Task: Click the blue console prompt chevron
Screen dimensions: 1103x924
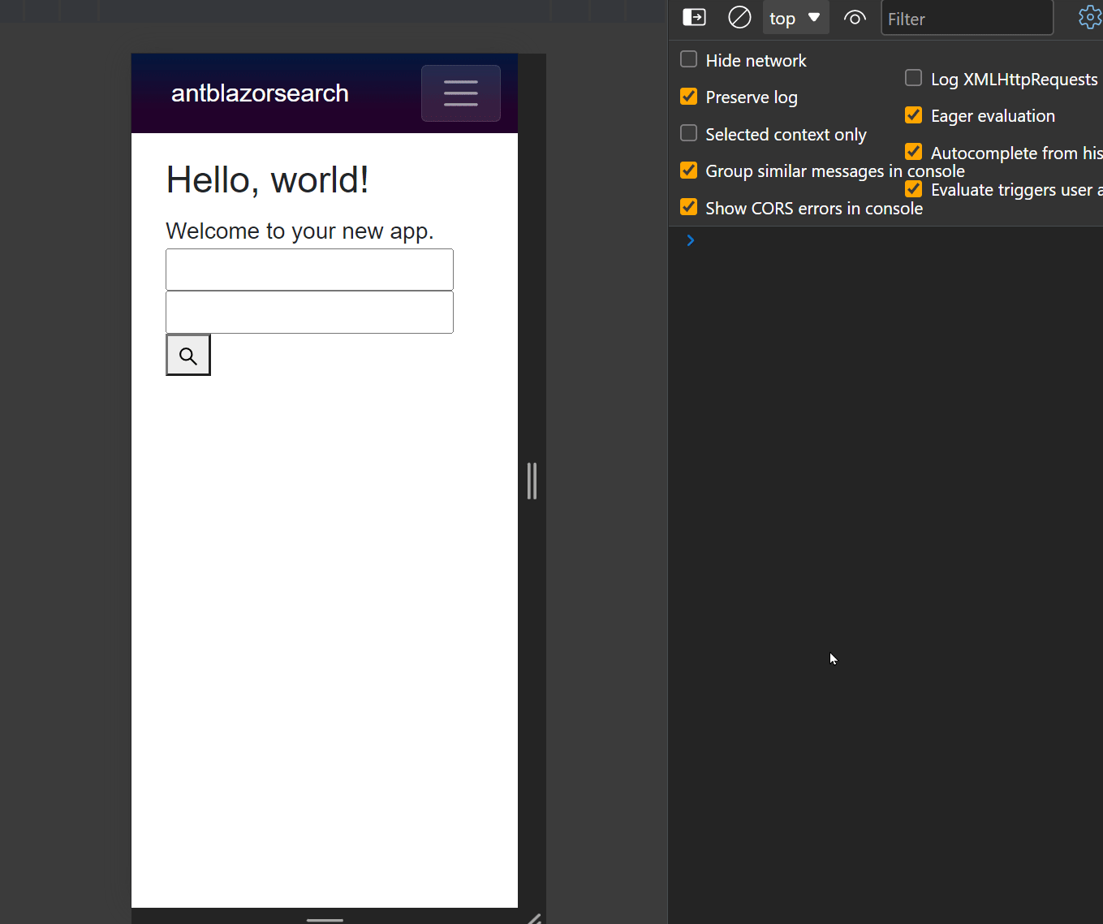Action: coord(690,240)
